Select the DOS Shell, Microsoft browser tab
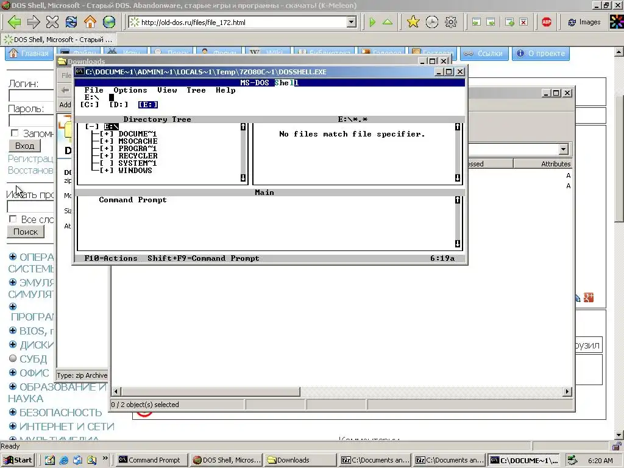The width and height of the screenshot is (624, 468). point(59,40)
